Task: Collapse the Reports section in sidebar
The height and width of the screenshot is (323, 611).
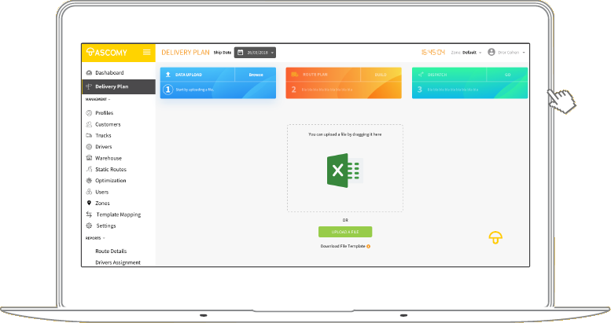Action: click(x=94, y=237)
